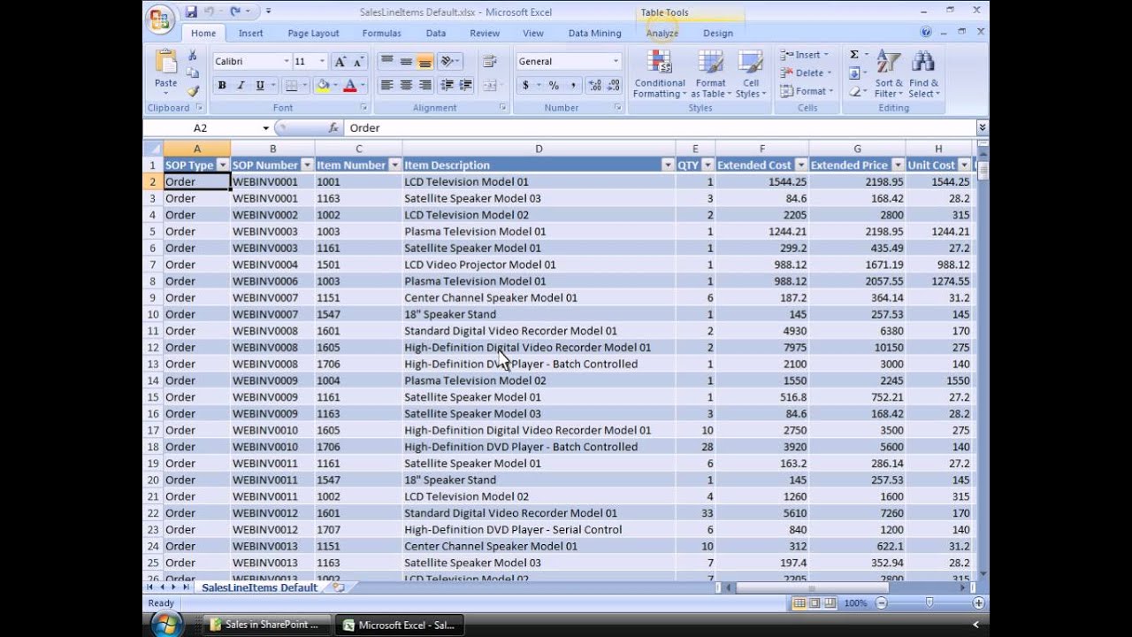This screenshot has width=1132, height=637.
Task: Apply Percent Style format
Action: tap(554, 86)
